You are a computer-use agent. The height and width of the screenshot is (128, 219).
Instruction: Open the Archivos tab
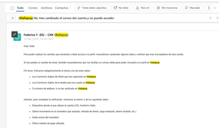(x=47, y=8)
